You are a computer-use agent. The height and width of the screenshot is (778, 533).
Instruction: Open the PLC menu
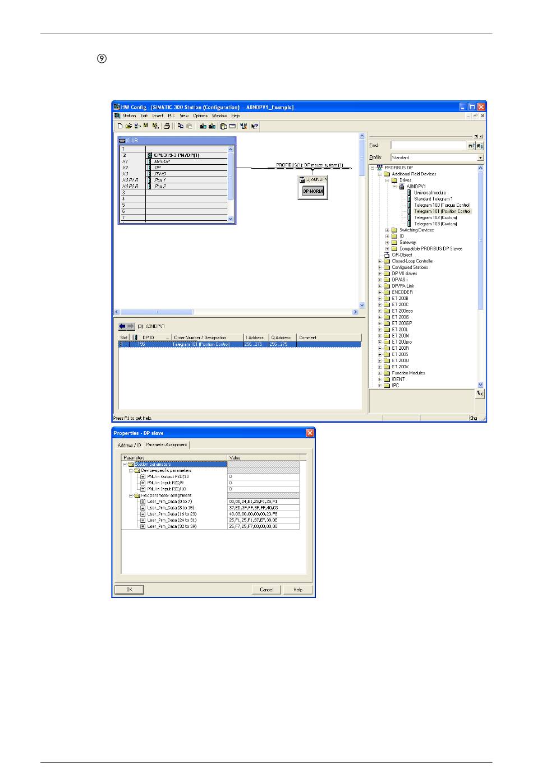tap(172, 116)
